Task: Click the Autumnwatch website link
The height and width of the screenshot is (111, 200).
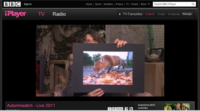Action: pyautogui.click(x=146, y=106)
